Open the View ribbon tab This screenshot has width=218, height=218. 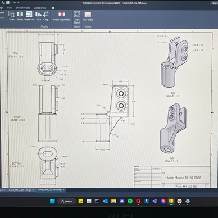click(x=10, y=8)
